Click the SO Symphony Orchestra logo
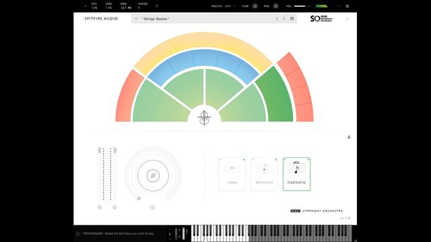Viewport: 431px width, 242px height. point(321,18)
